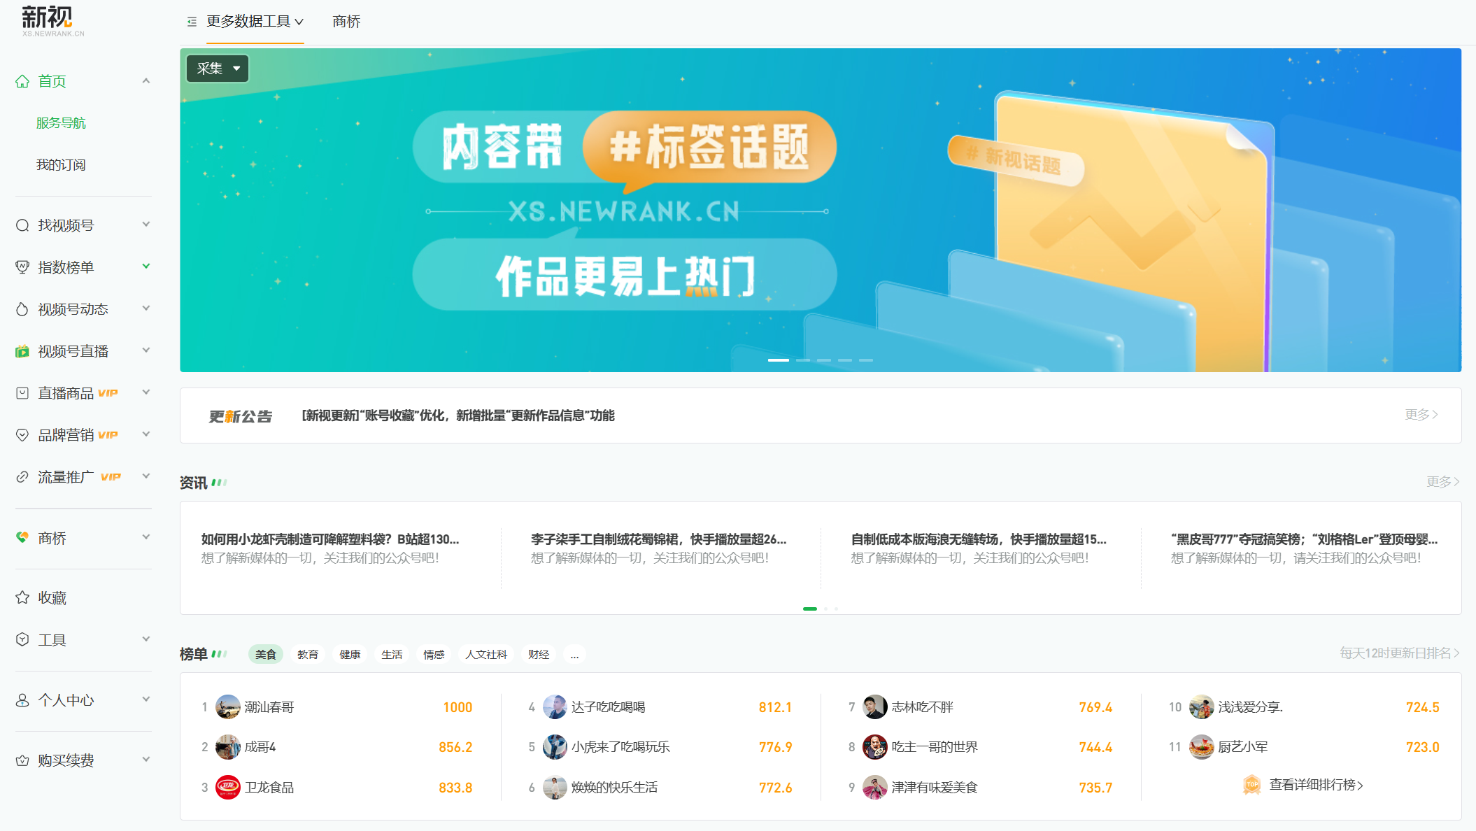Click the star icon next to 收藏
The height and width of the screenshot is (831, 1476).
tap(22, 597)
